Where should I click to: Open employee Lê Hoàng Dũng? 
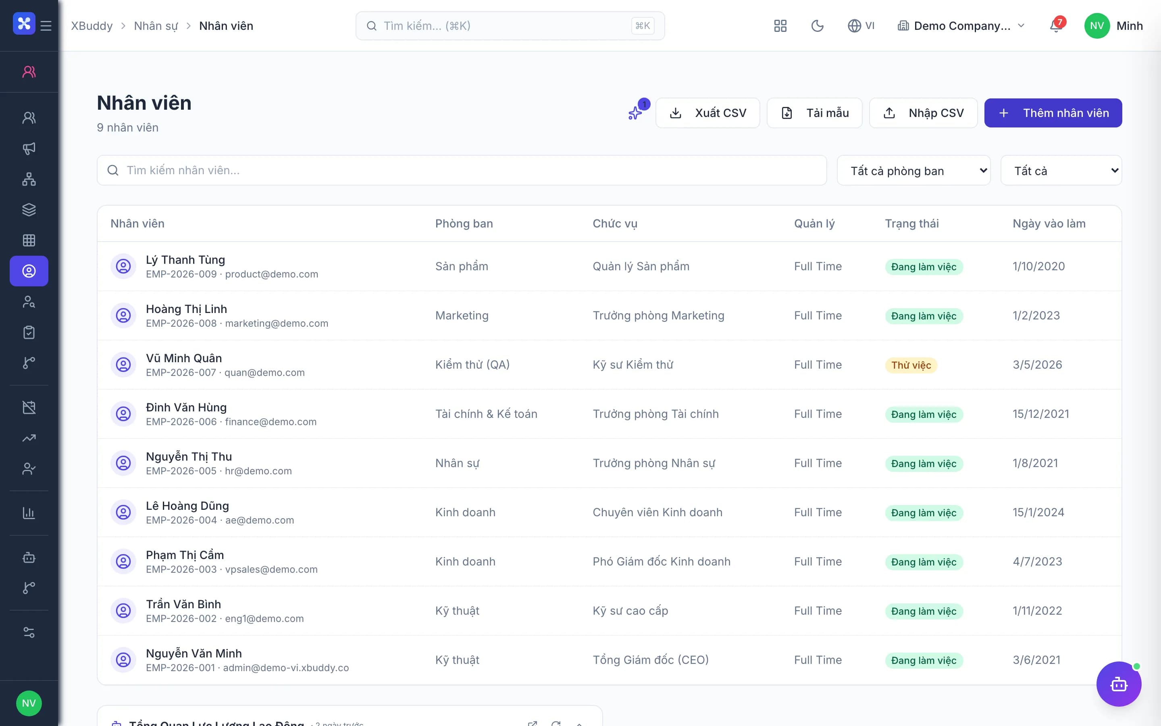click(609, 512)
